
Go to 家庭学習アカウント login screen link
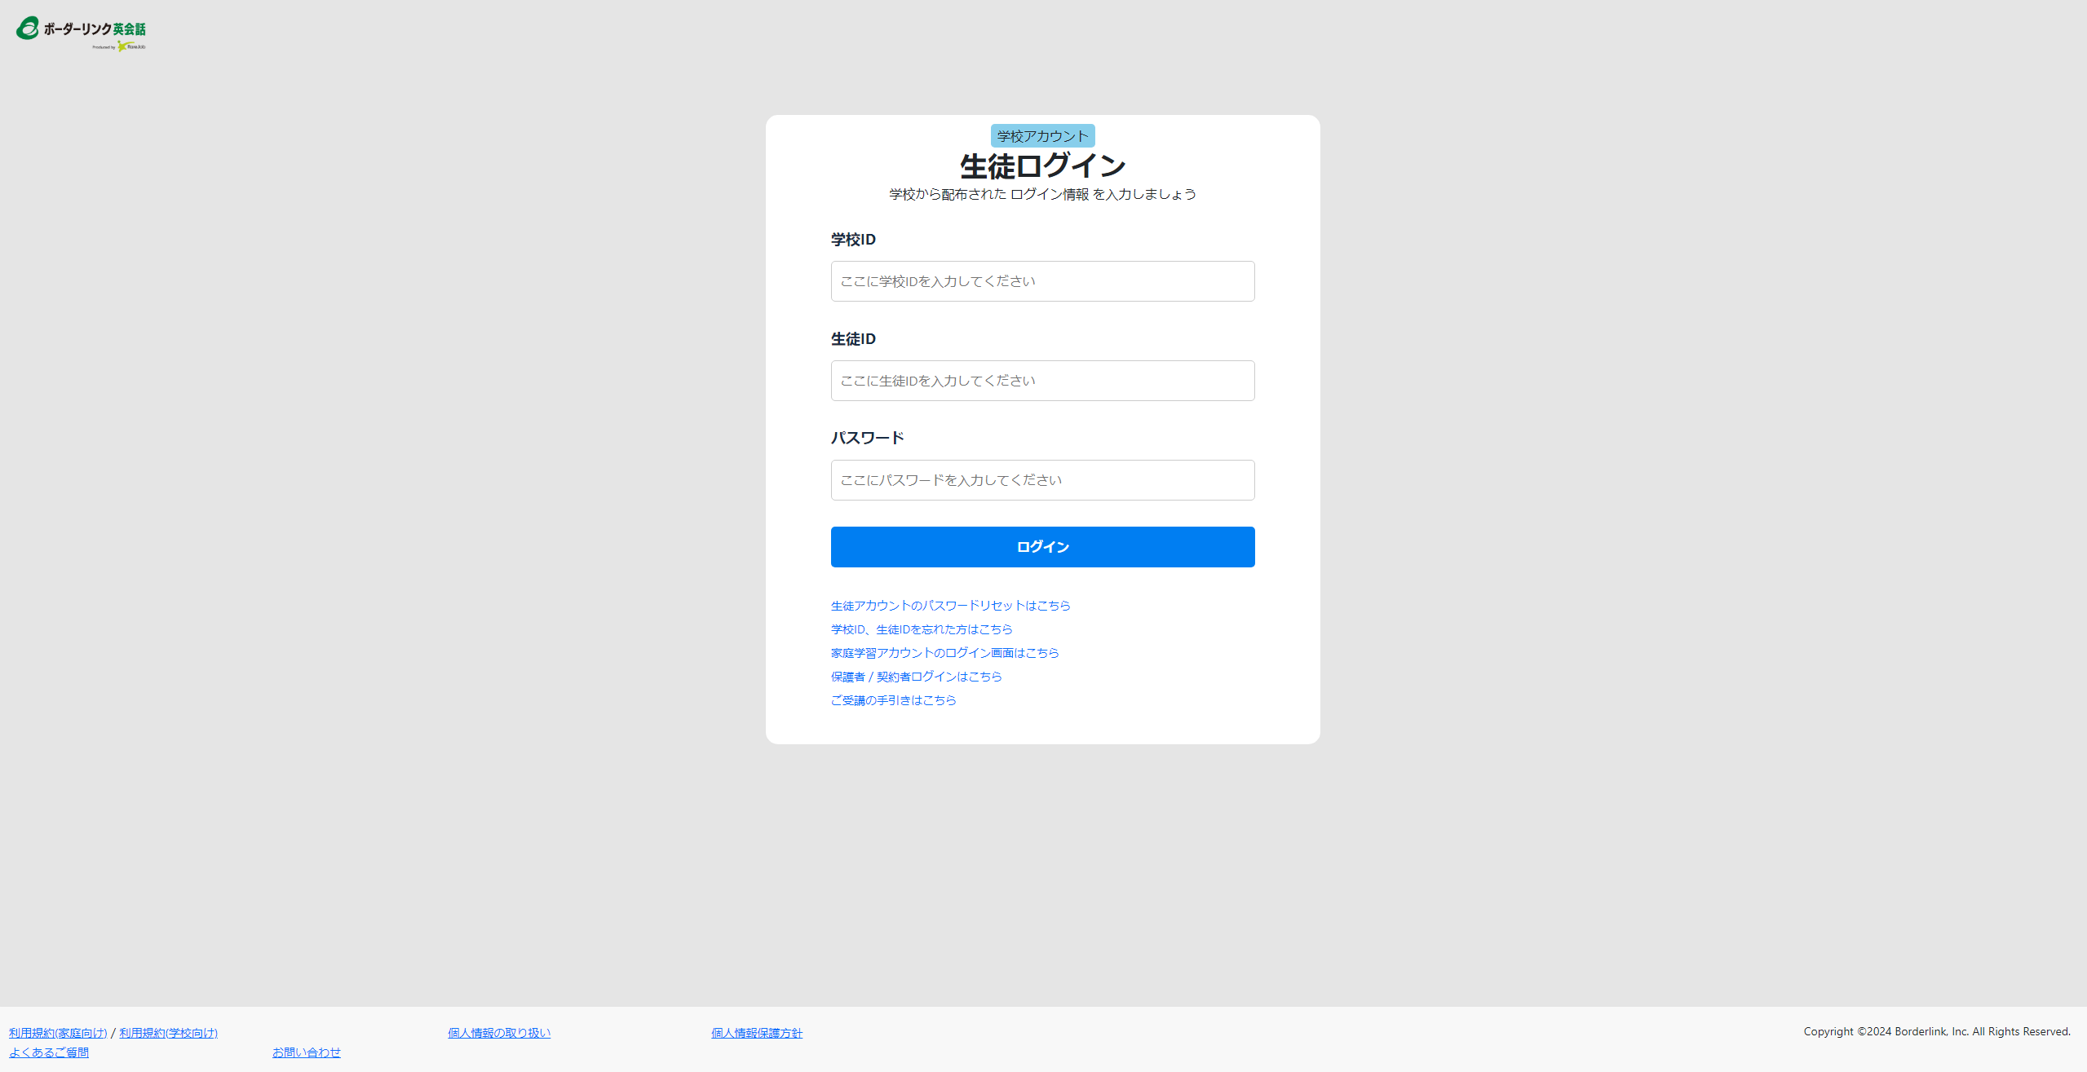pos(944,653)
